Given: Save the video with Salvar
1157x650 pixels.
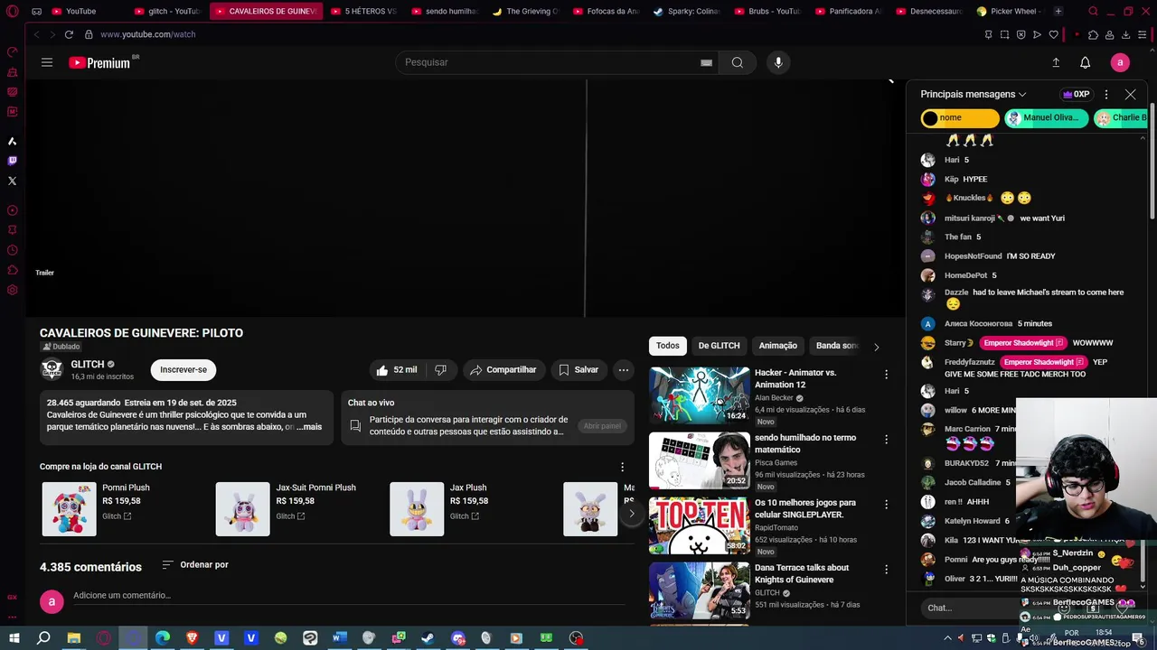Looking at the screenshot, I should pos(578,370).
